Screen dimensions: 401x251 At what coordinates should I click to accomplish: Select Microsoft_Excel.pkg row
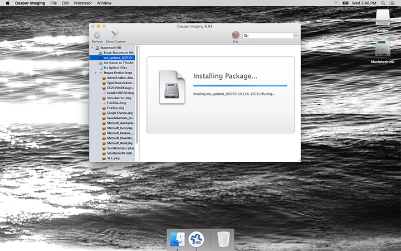coord(112,128)
